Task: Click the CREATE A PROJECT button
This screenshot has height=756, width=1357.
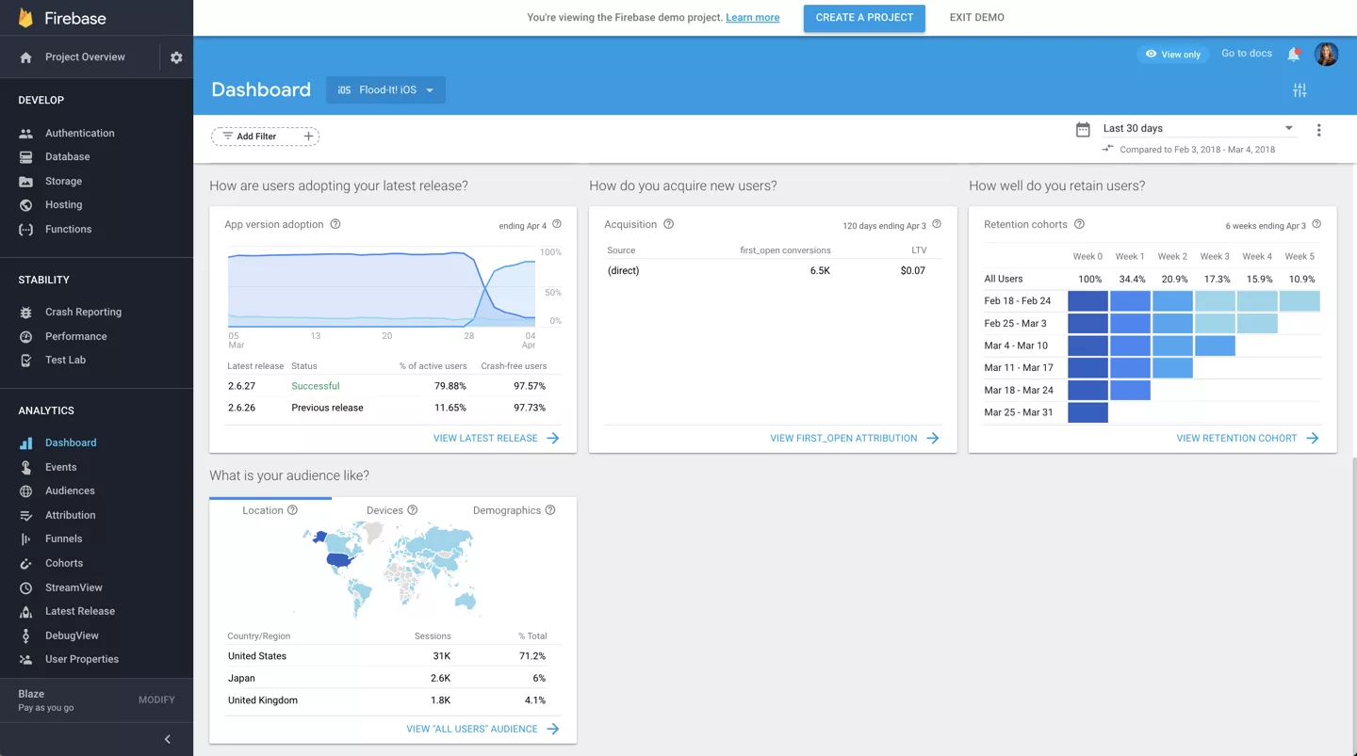Action: 864,18
